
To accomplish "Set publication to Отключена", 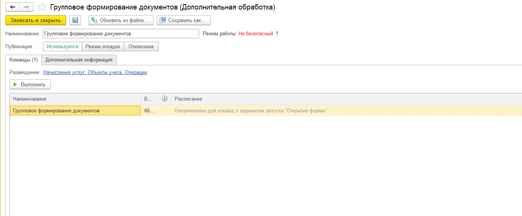I will pyautogui.click(x=141, y=47).
